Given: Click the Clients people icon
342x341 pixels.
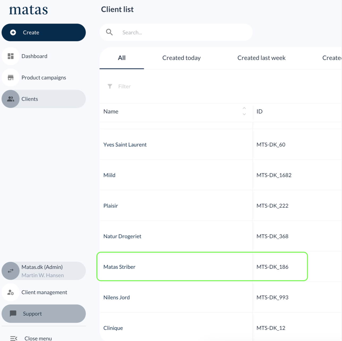Looking at the screenshot, I should [11, 99].
